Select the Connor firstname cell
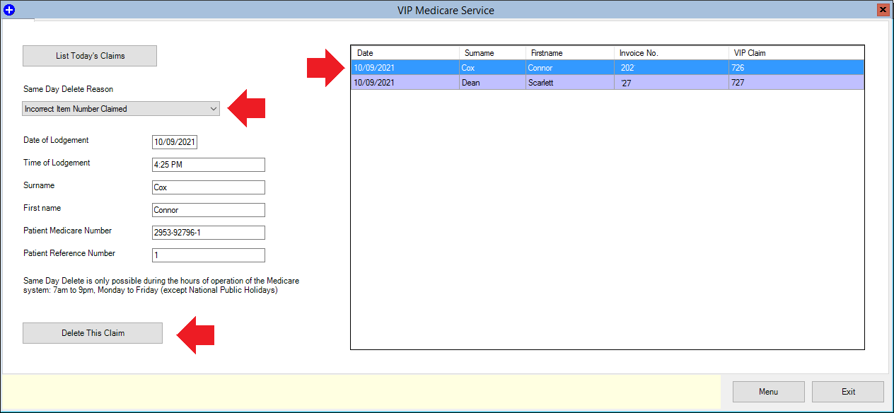 click(x=570, y=68)
